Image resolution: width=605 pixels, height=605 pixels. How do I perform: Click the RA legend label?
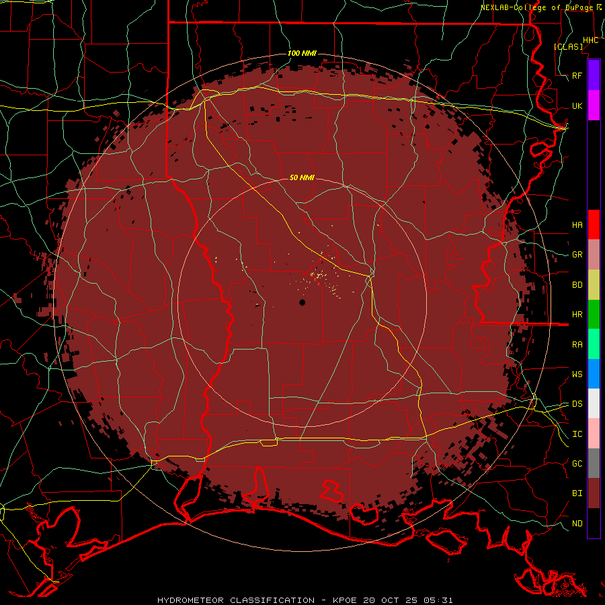[577, 345]
